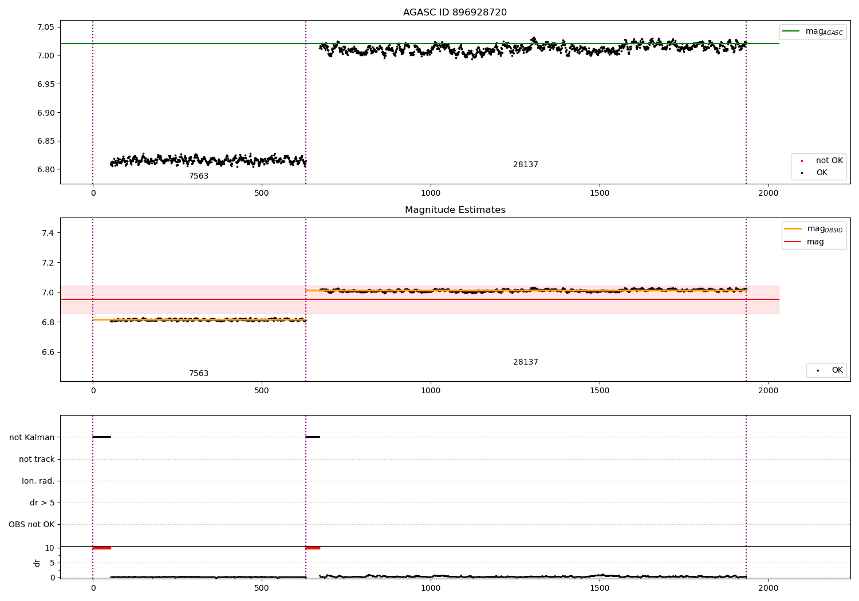Click the red dr markers at time zero

point(101,548)
